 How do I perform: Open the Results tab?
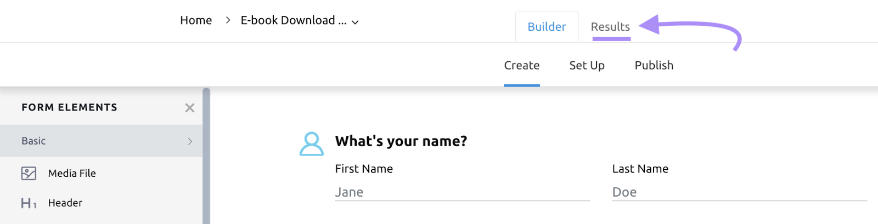(x=610, y=27)
